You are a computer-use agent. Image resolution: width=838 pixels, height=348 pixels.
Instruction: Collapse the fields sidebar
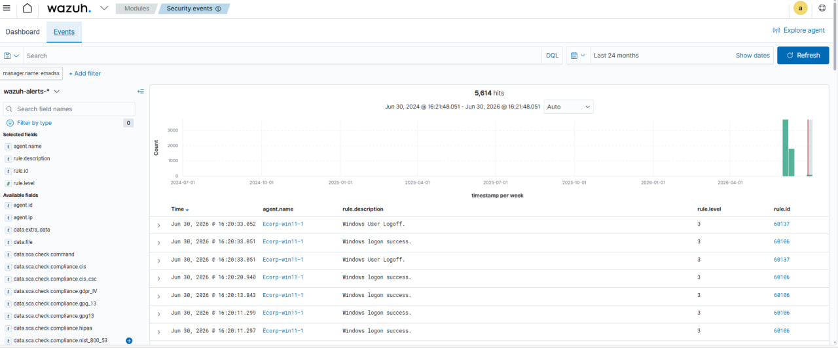(x=141, y=92)
